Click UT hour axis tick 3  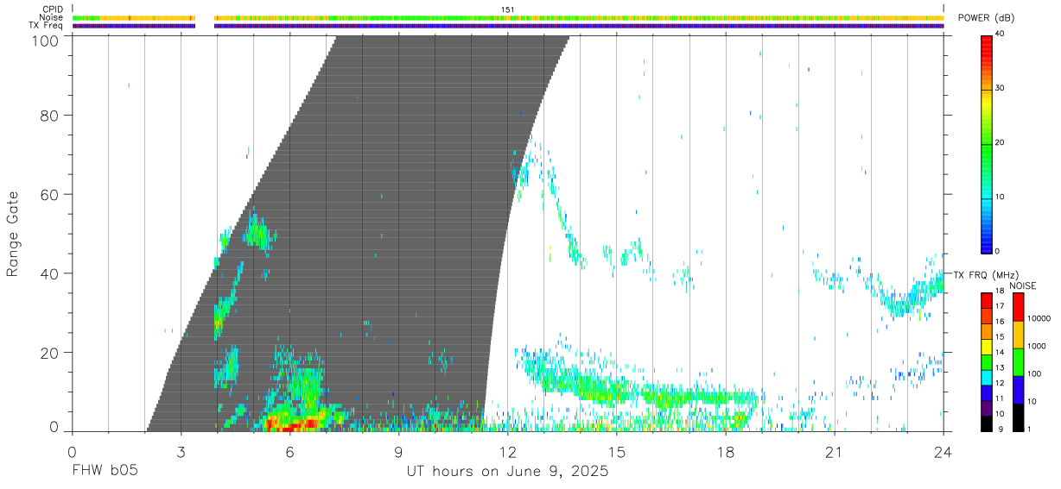pos(181,452)
